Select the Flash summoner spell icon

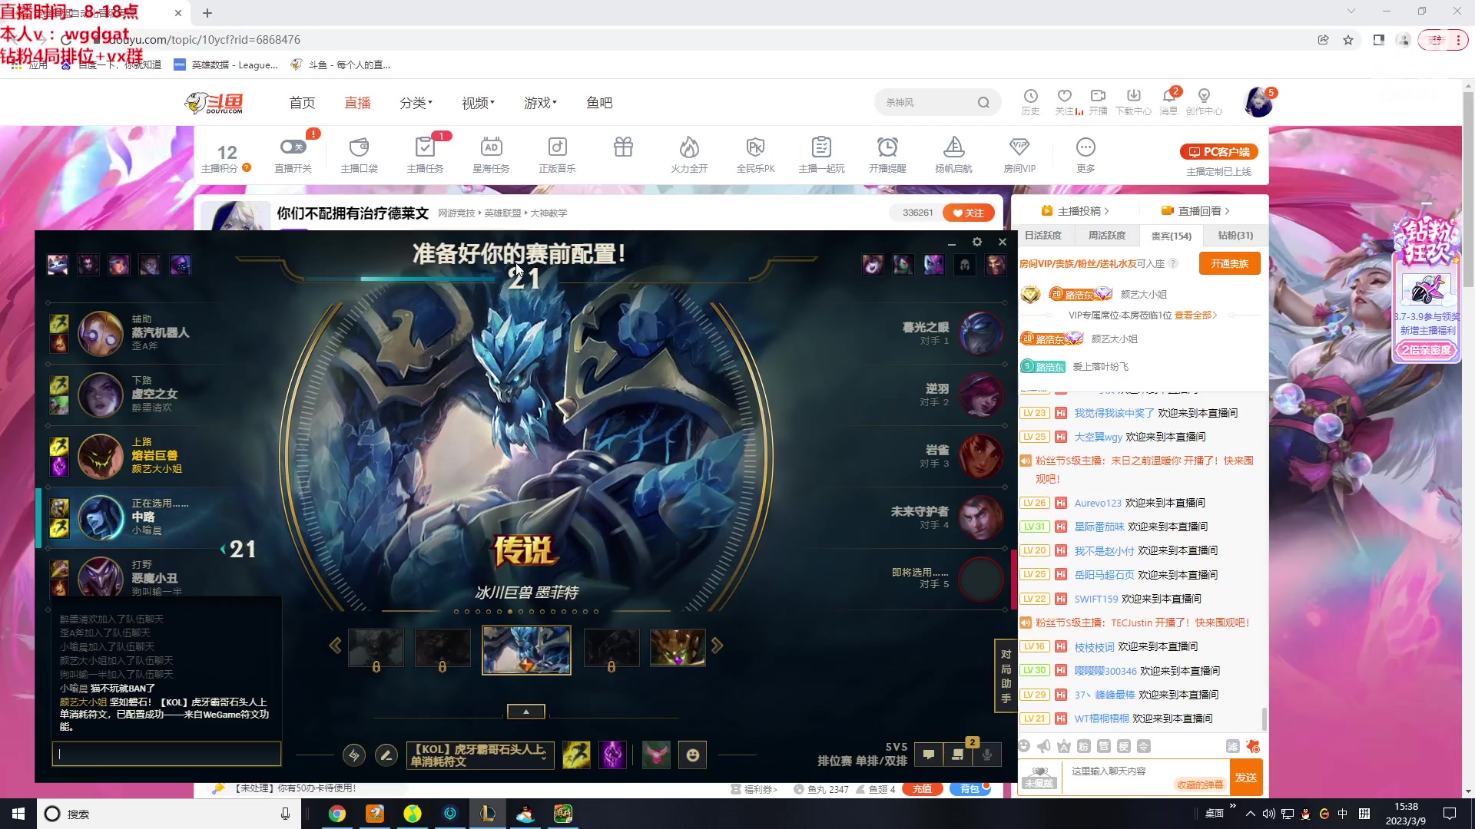coord(576,755)
